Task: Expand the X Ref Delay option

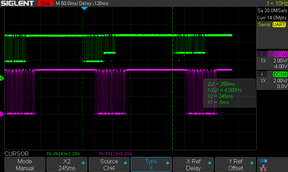Action: [x=193, y=164]
